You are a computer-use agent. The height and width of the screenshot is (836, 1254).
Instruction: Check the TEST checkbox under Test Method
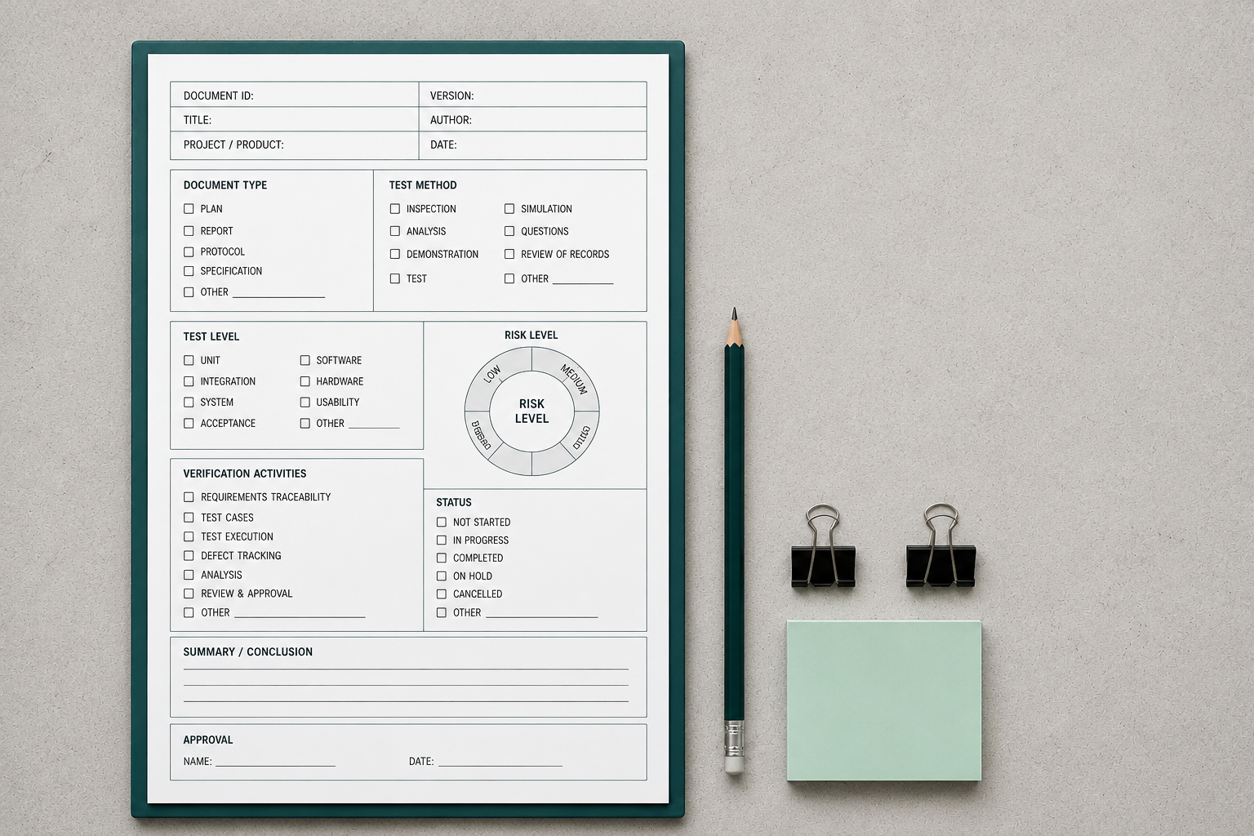395,278
